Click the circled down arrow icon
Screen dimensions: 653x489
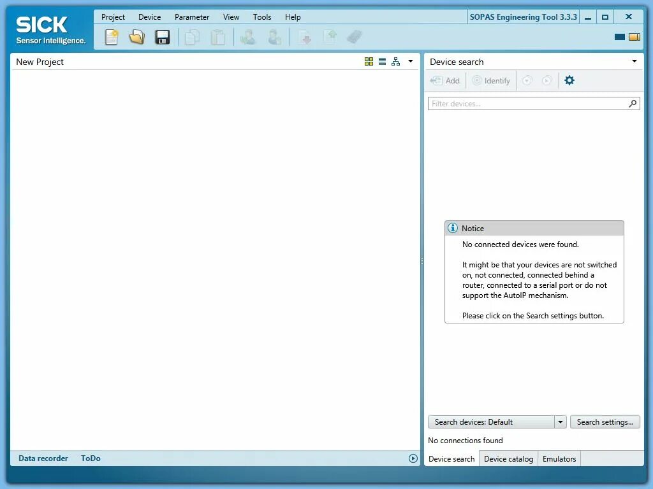point(527,80)
